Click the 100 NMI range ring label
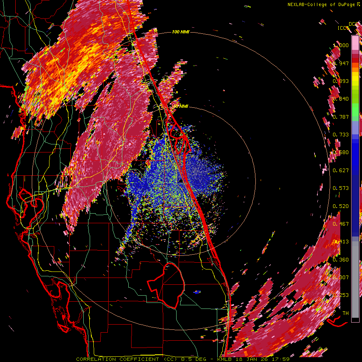362x362 pixels. tap(180, 32)
